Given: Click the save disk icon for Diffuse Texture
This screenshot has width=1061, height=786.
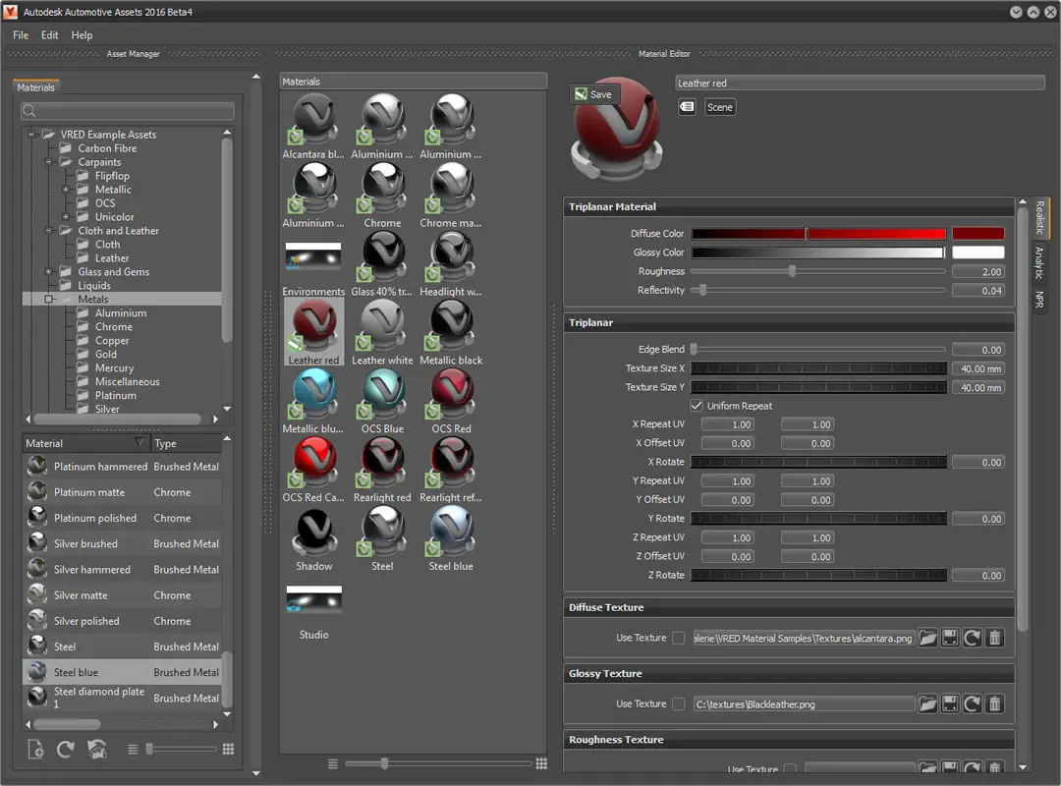Looking at the screenshot, I should pos(950,638).
